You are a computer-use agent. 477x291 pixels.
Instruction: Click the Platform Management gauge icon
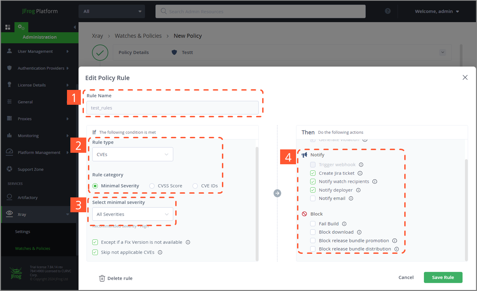9,152
